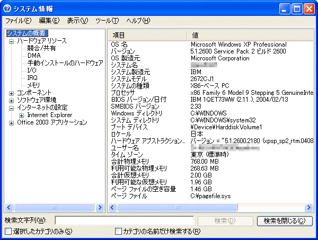
Task: Click tree pane right scroll arrow
Action: [100, 208]
